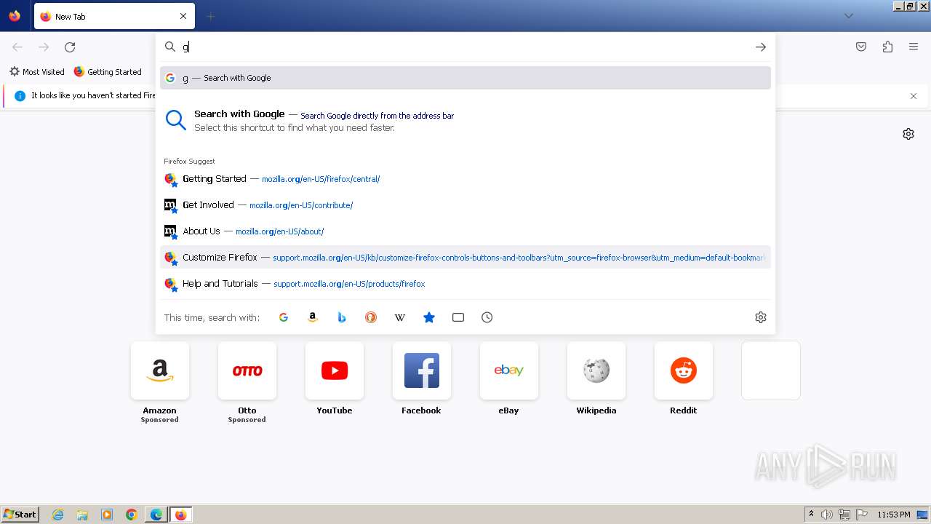Open network icon in system tray
Viewport: 931px width, 524px height.
(x=844, y=515)
